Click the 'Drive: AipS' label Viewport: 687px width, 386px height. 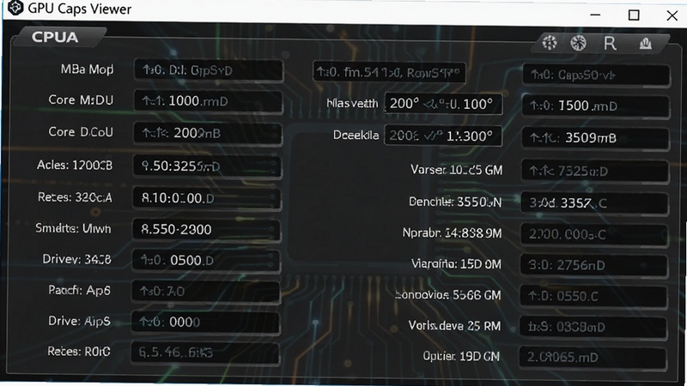[x=79, y=321]
